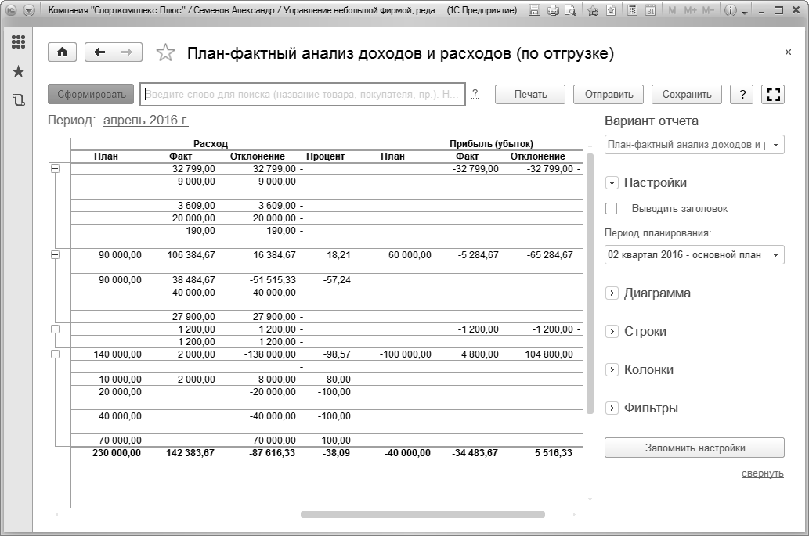Select cell 60 000,00 in profit plan
The width and height of the screenshot is (809, 536).
(410, 254)
